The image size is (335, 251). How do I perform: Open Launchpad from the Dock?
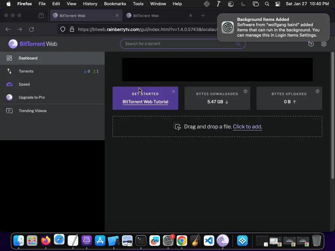pos(32,241)
